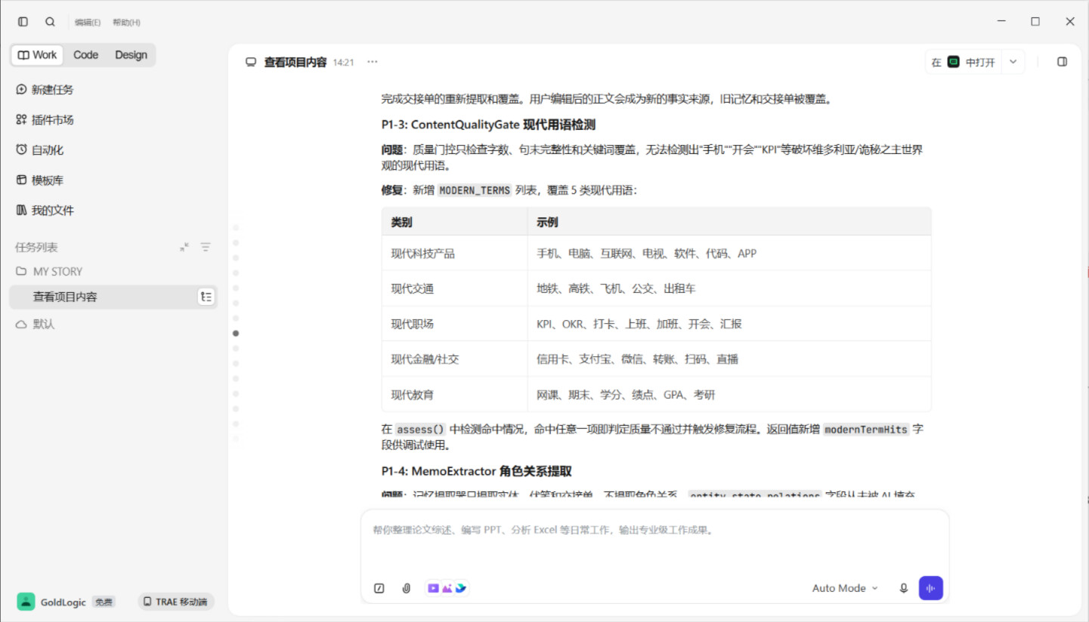This screenshot has height=622, width=1089.
Task: Click the paperclip attach file icon
Action: pos(406,588)
